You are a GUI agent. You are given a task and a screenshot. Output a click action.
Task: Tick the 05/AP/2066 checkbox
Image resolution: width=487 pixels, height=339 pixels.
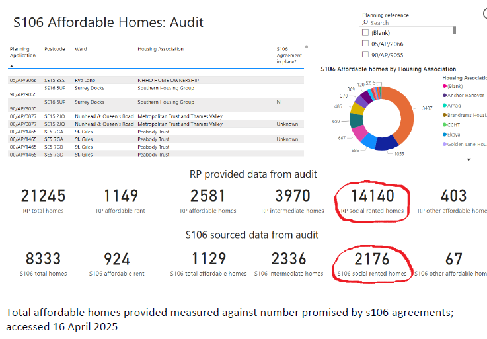(x=365, y=43)
